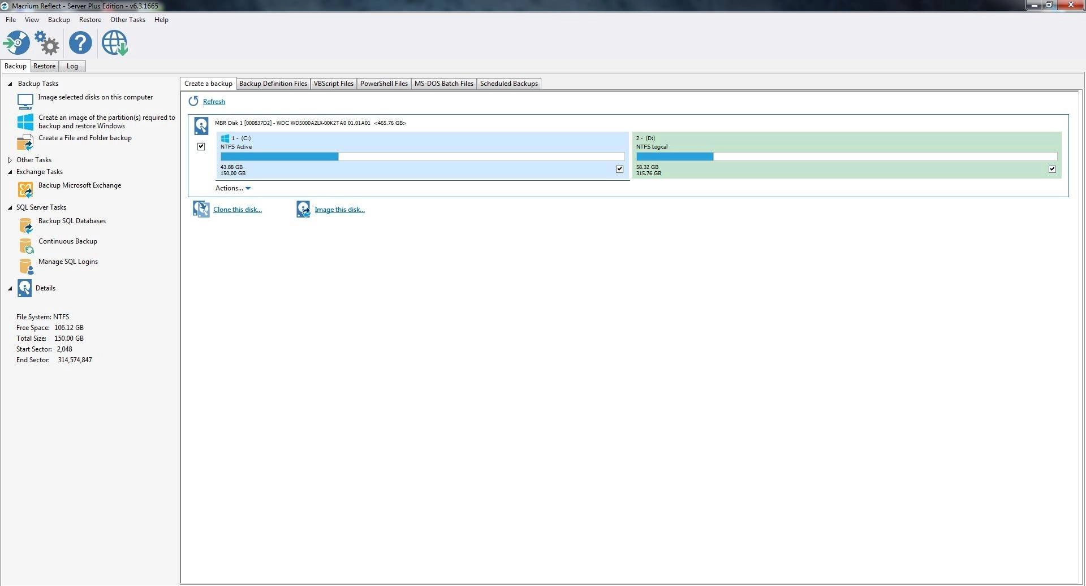
Task: Open the Scheduled Backups tab
Action: click(x=509, y=84)
